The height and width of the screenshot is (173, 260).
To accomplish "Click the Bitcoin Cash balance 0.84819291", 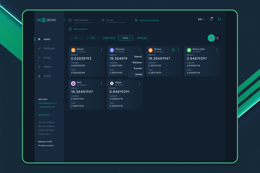I will click(x=197, y=59).
